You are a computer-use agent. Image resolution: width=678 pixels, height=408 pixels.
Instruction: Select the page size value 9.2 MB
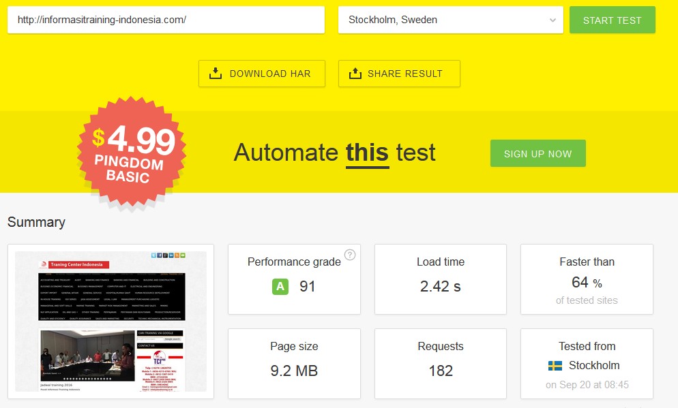coord(294,371)
